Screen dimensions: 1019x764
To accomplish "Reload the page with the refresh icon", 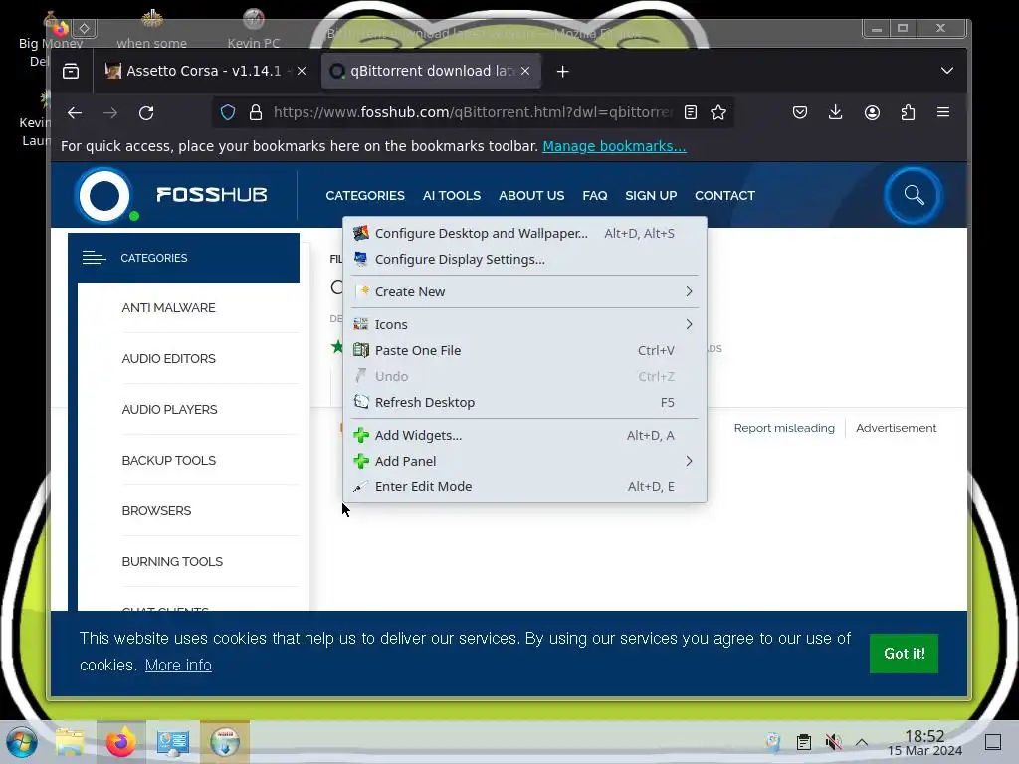I will (x=146, y=113).
